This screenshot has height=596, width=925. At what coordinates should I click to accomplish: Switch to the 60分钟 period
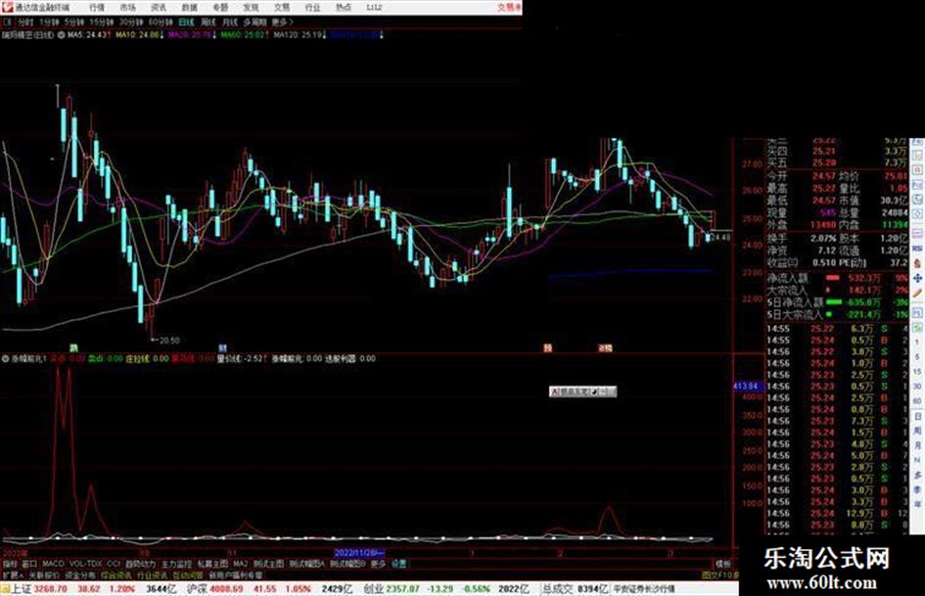pos(160,22)
